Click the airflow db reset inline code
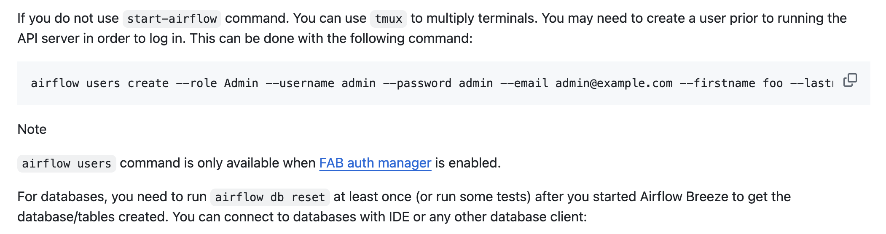Image resolution: width=886 pixels, height=234 pixels. [270, 197]
